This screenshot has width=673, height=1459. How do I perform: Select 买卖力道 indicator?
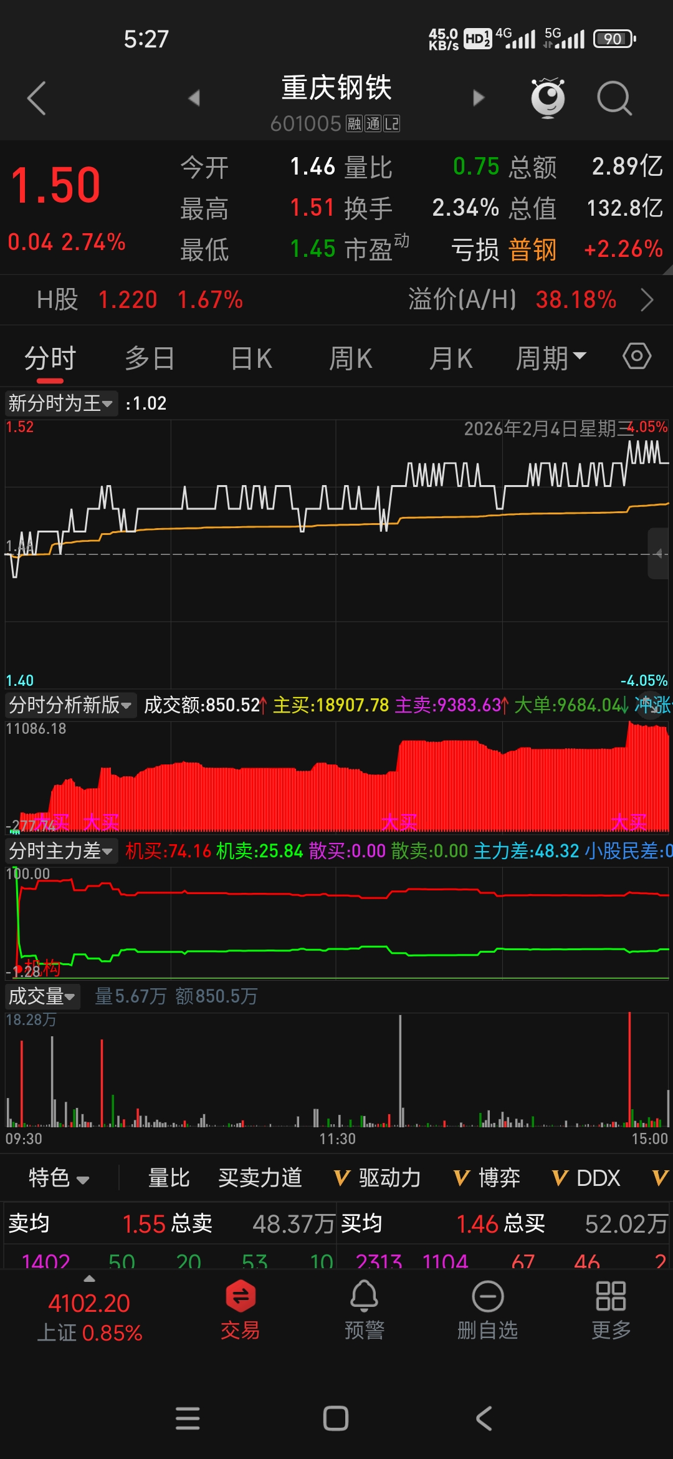tap(260, 1178)
